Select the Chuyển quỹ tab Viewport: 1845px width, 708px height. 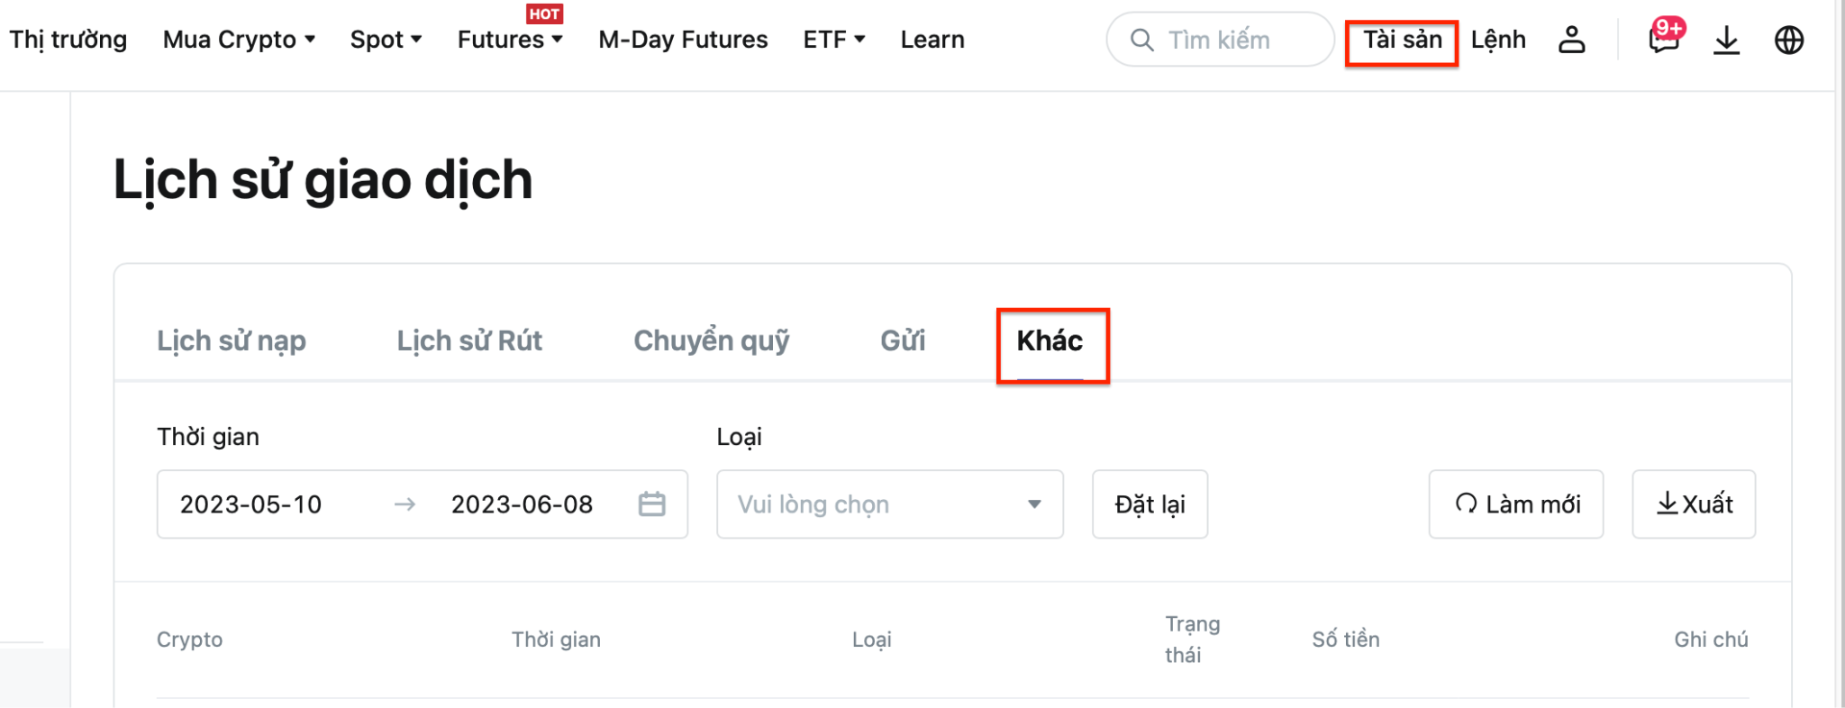[x=711, y=340]
